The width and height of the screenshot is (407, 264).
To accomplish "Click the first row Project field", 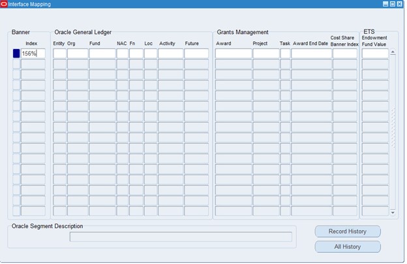I will click(x=265, y=54).
